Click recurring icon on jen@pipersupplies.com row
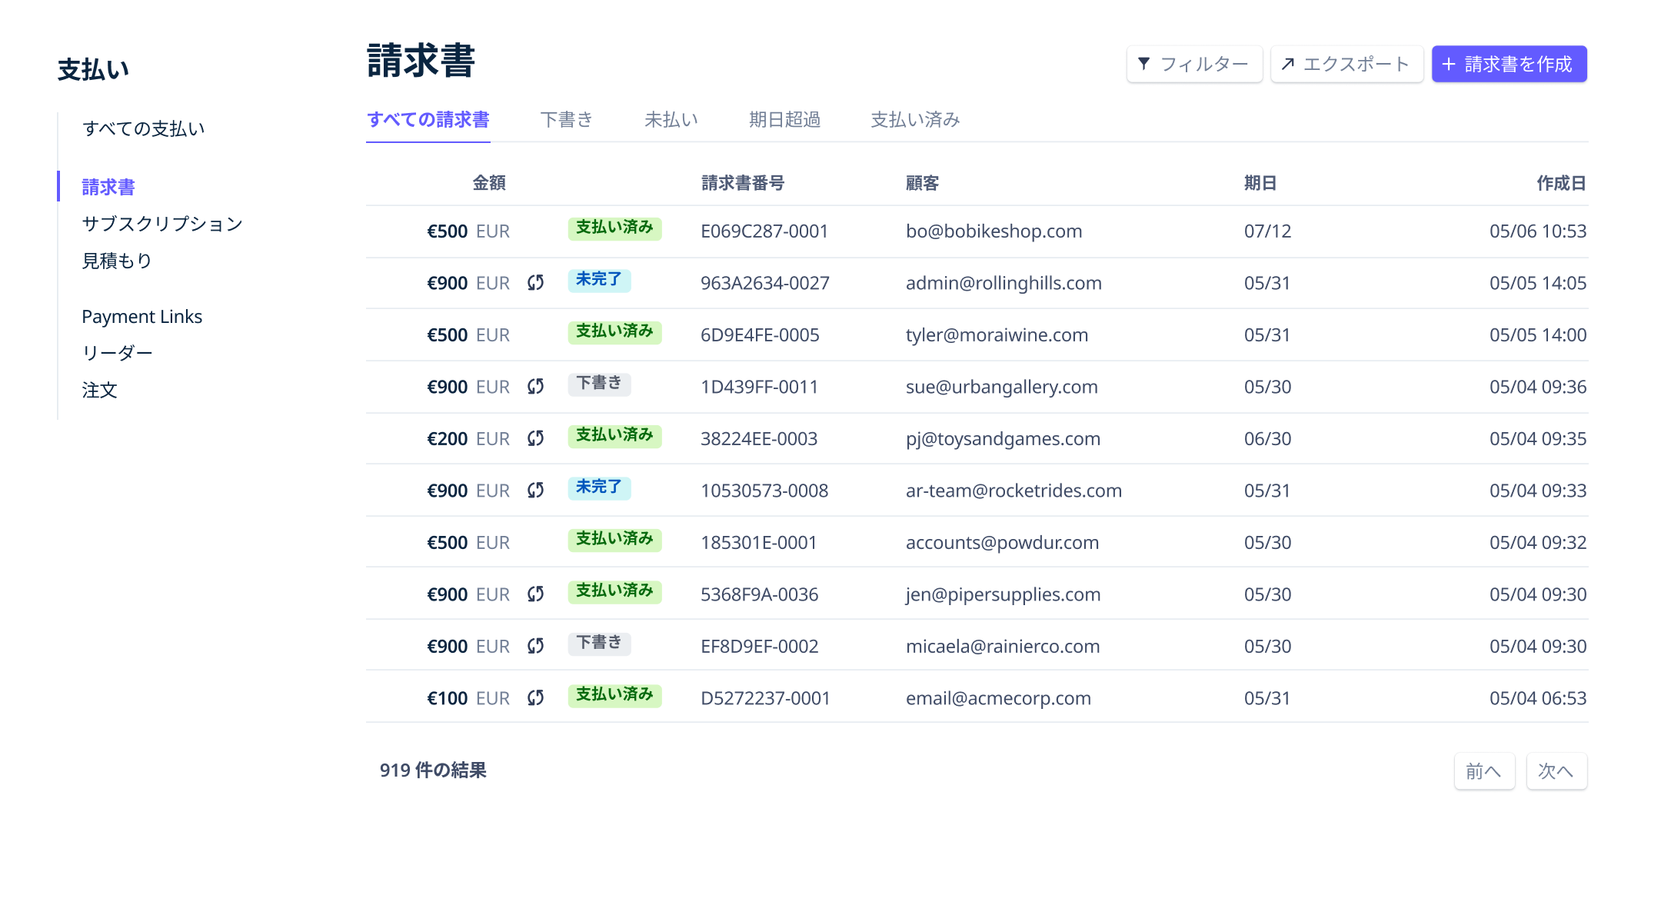Viewport: 1661px width, 915px height. [535, 594]
